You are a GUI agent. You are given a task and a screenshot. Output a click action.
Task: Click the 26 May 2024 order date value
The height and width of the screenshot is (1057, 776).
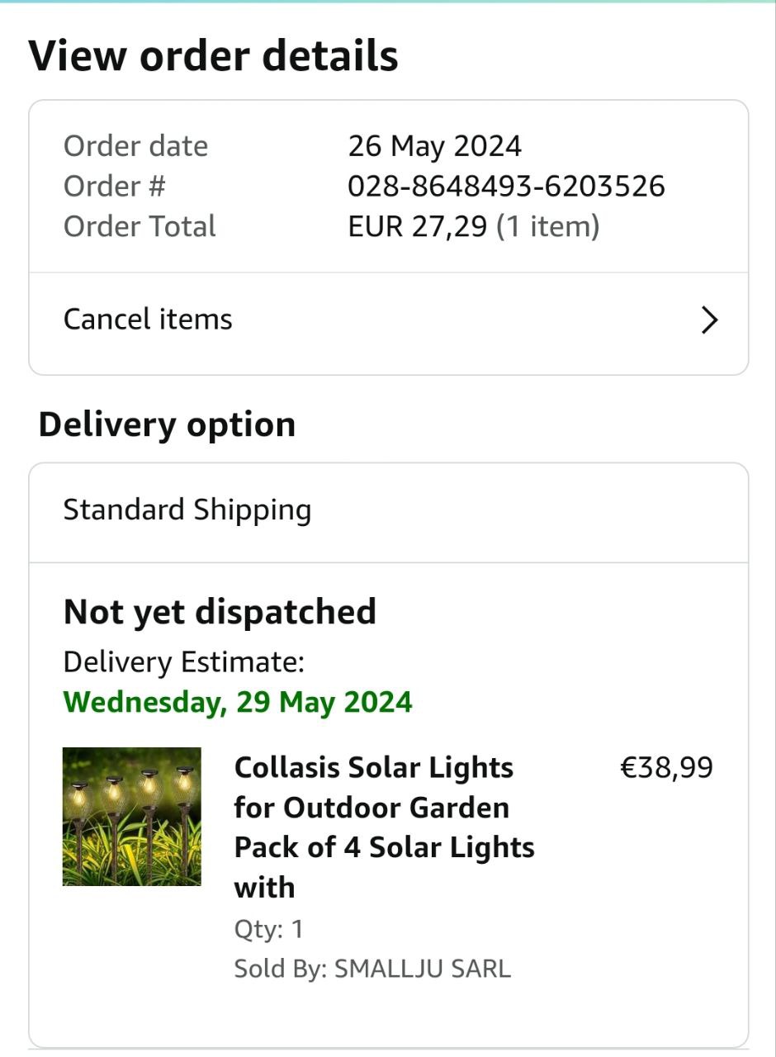click(434, 147)
